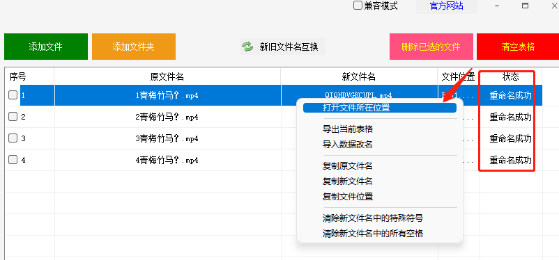
Task: Click the orange 添加文件夹 button
Action: click(134, 47)
